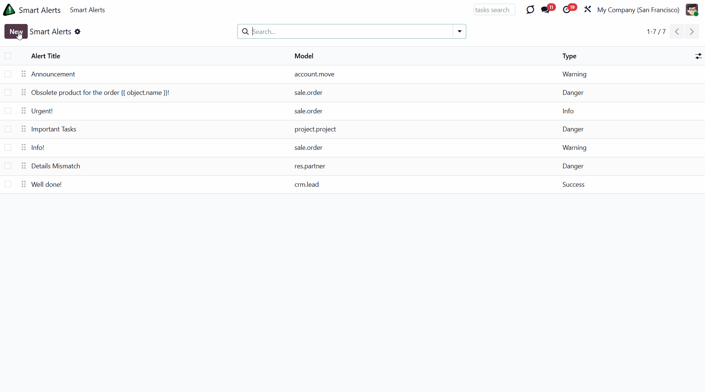Check the box for Urgent! alert
This screenshot has height=392, width=705.
[8, 111]
